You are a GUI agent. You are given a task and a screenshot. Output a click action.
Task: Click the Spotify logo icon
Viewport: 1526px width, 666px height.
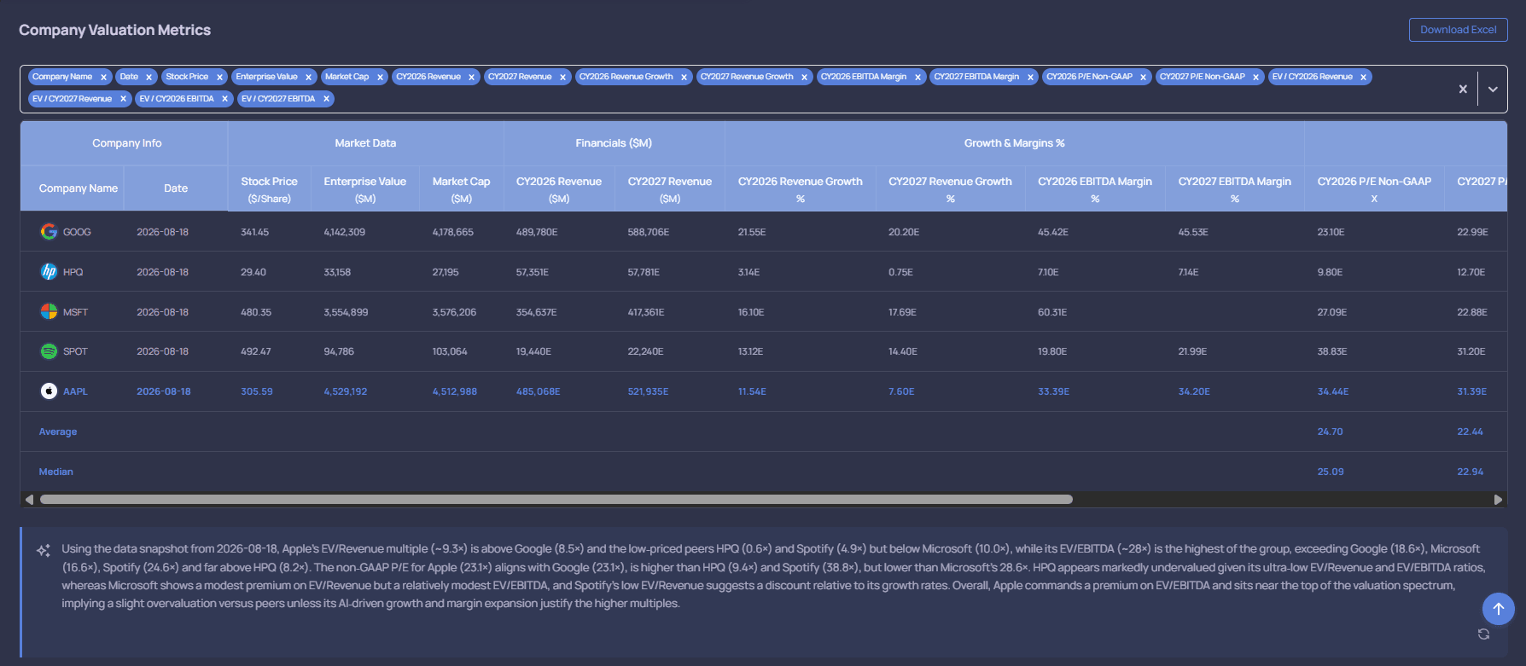pos(50,351)
